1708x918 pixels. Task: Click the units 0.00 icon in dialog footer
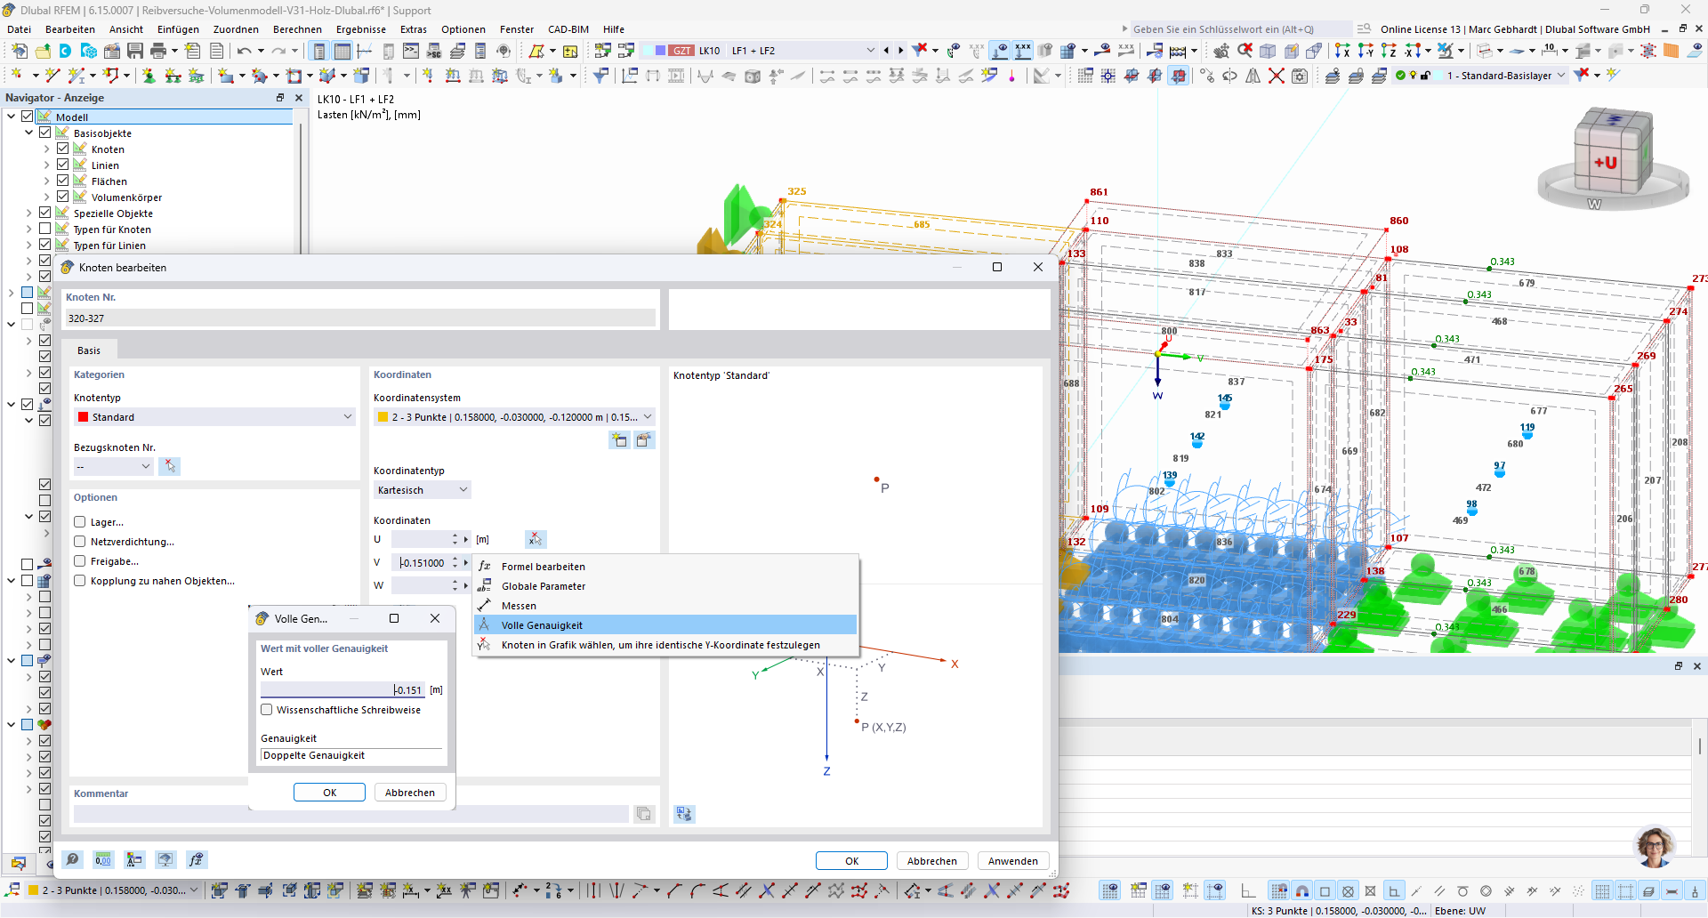[x=103, y=859]
